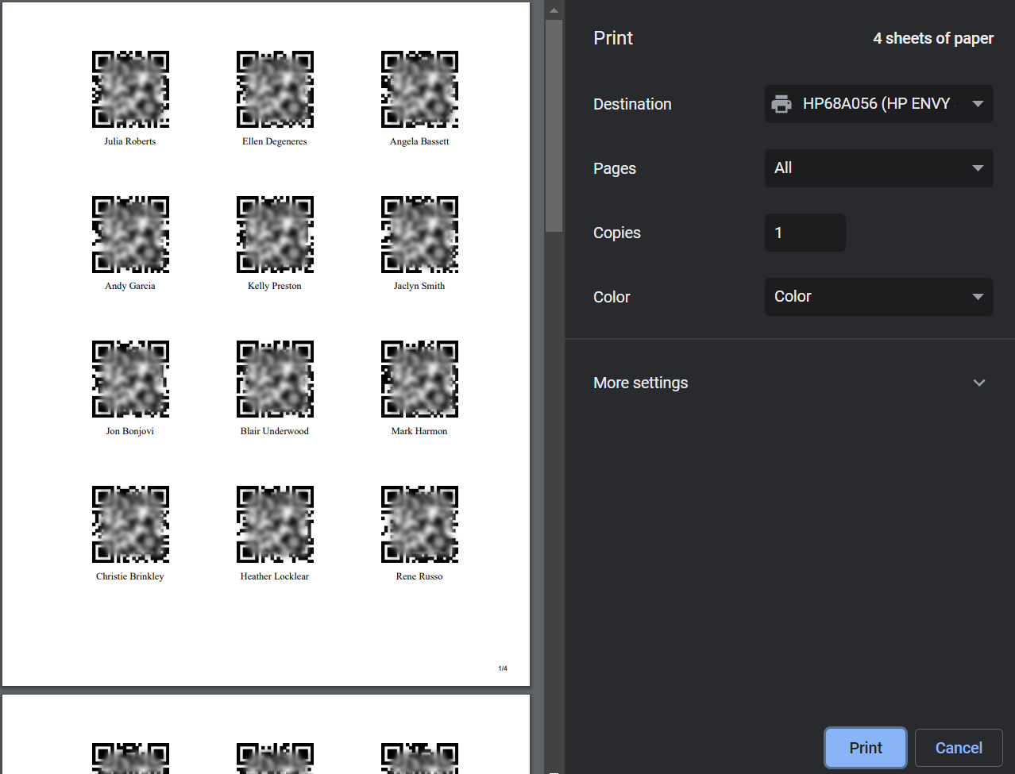
Task: Click the Destination label
Action: 632,104
